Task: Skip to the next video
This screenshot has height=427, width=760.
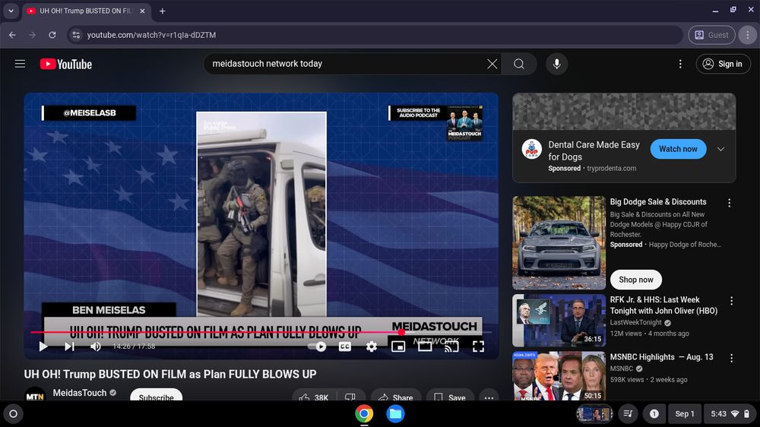Action: [69, 346]
